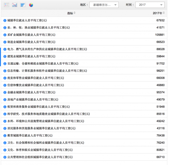Image resolution: width=170 pixels, height=165 pixels.
Task: Click info icon for 建筑业 wage row
Action: (x=5, y=56)
